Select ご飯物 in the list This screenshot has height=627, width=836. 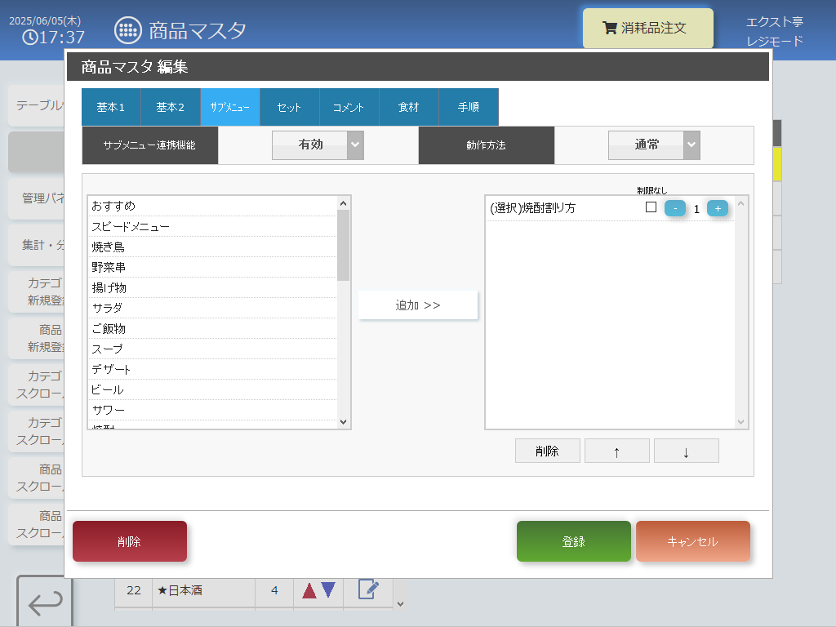tap(213, 328)
